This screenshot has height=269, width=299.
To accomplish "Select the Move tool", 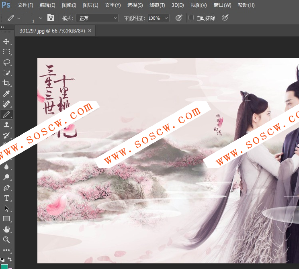I will pos(6,41).
